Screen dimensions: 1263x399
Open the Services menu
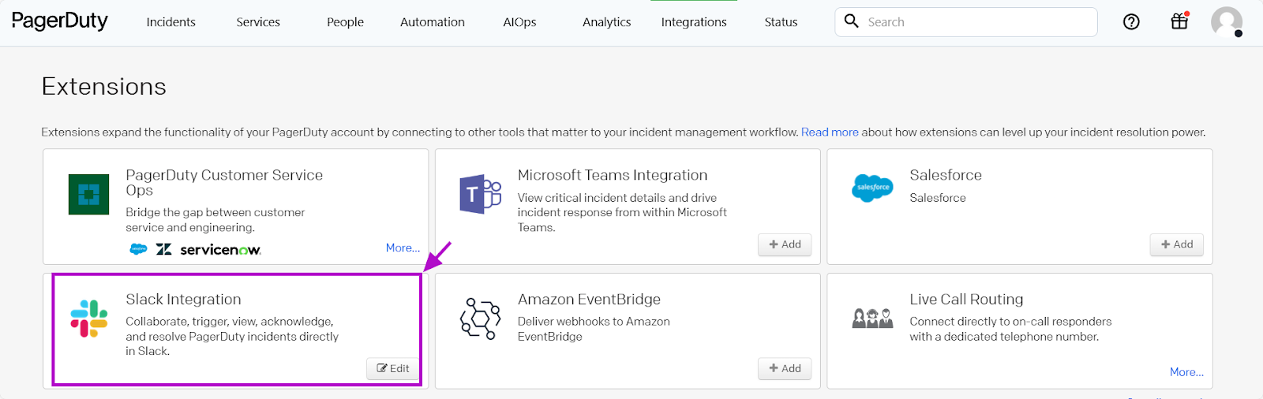258,22
